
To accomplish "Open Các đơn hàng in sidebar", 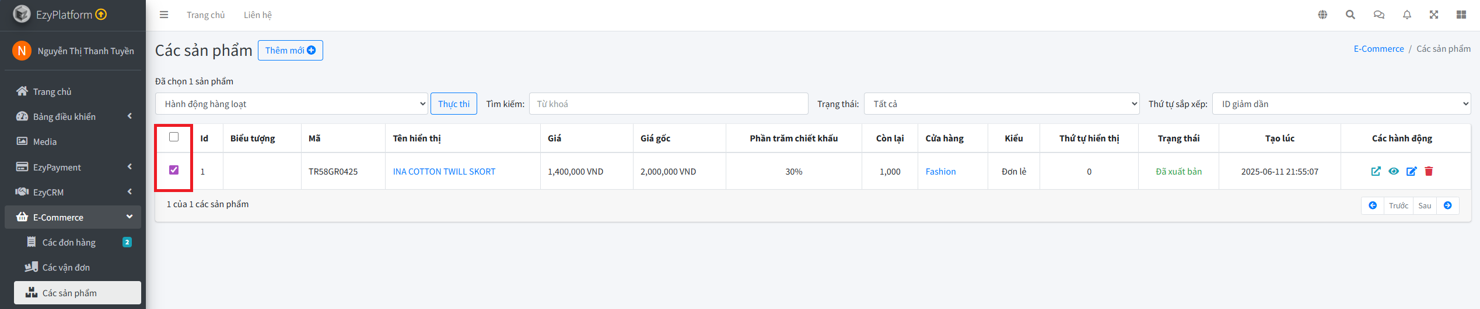I will [x=69, y=243].
